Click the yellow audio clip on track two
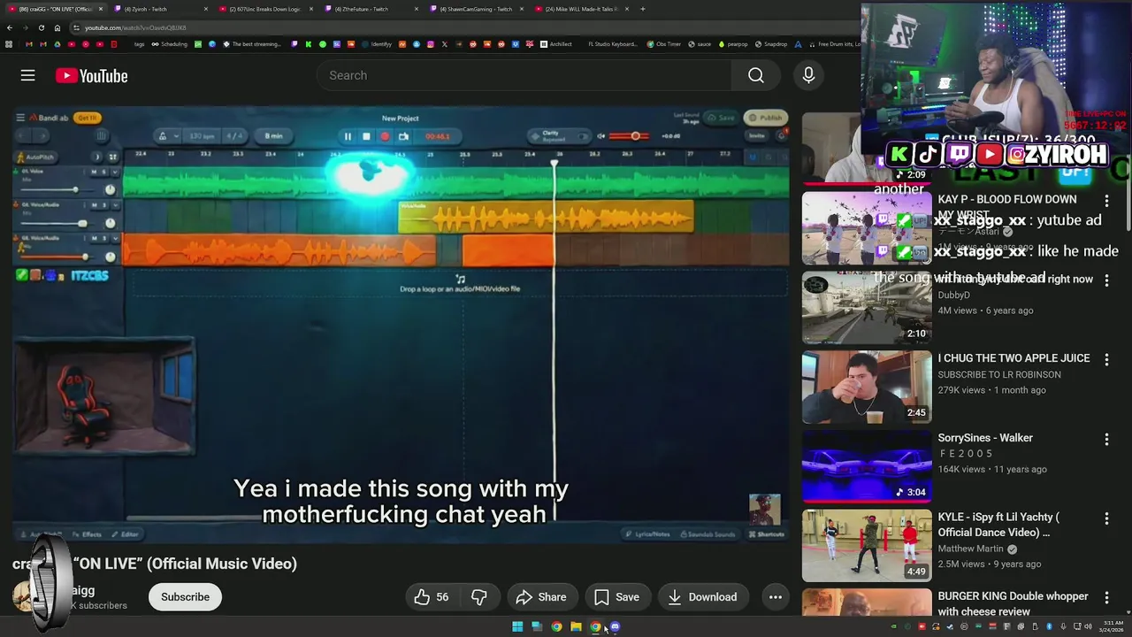 [546, 218]
